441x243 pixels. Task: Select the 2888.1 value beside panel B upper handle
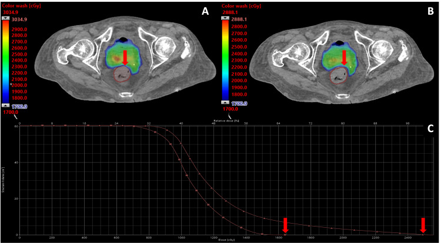240,19
